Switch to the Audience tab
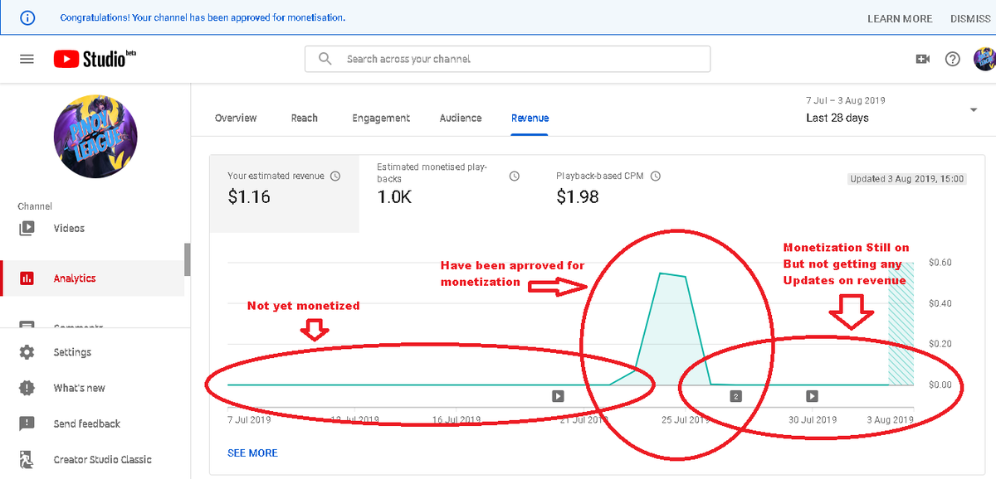 (461, 118)
